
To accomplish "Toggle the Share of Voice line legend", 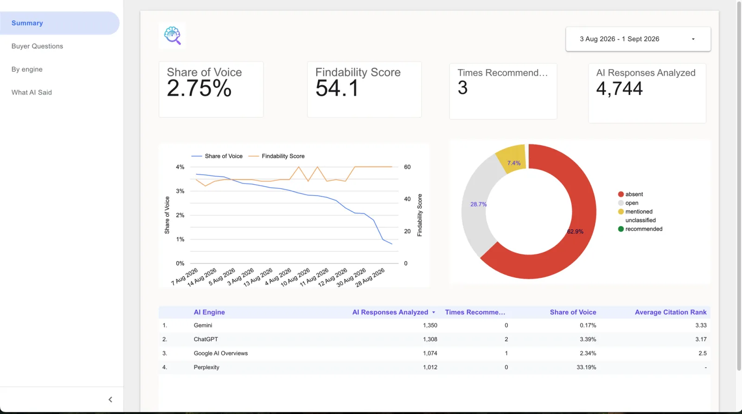I will point(217,156).
